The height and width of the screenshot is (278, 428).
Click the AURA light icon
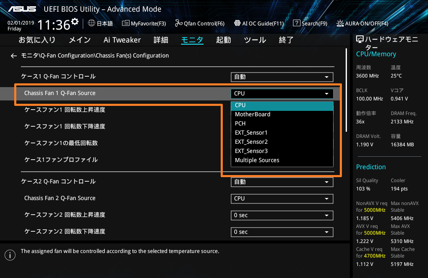click(x=340, y=23)
